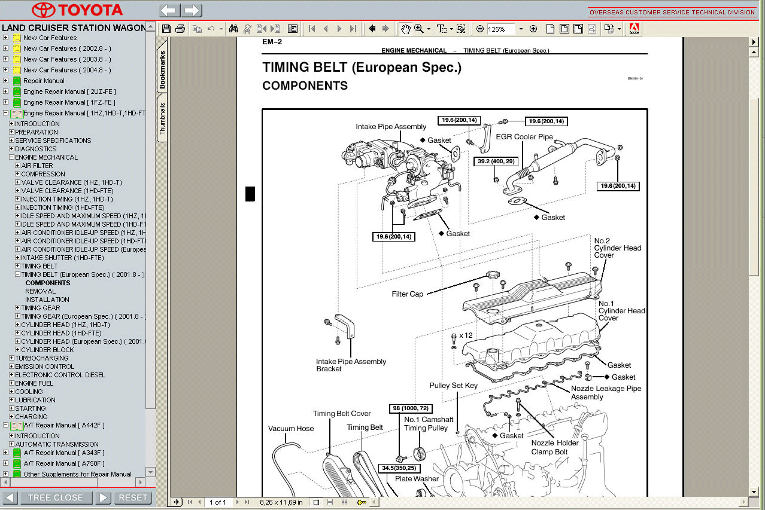Select Continuous page layout in the status bar
Screen dimensions: 765x510
330,503
